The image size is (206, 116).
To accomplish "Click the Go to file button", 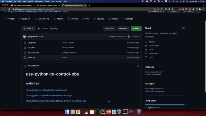I will 109,29.
